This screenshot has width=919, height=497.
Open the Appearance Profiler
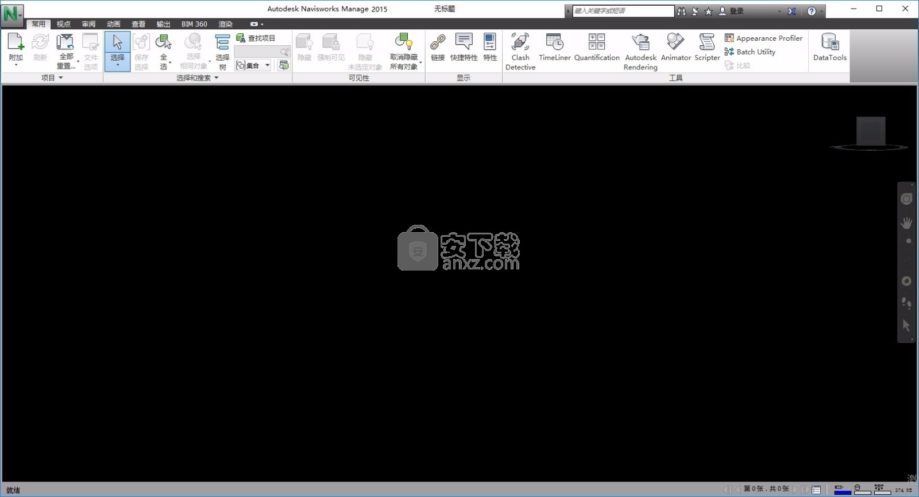(763, 38)
